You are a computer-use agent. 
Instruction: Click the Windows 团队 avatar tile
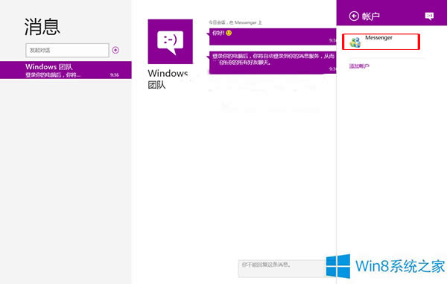[x=170, y=42]
